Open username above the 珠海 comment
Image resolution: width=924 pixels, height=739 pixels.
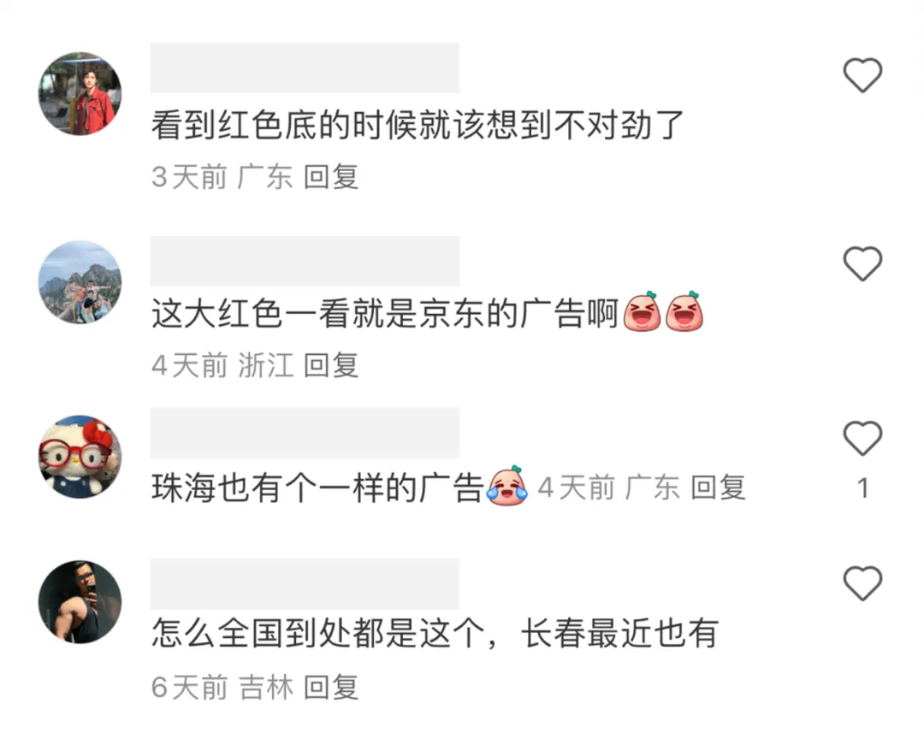point(305,433)
